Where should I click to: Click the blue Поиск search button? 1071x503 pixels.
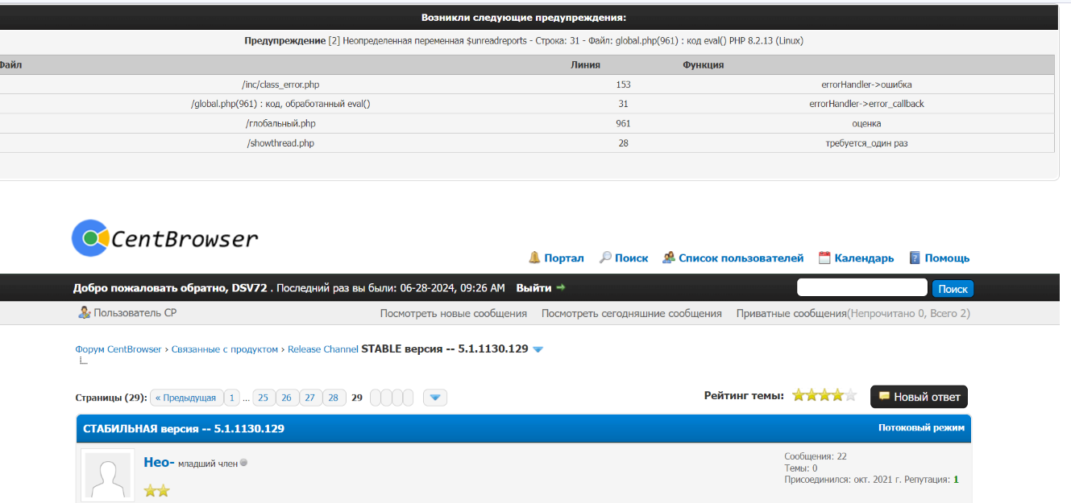(x=953, y=288)
